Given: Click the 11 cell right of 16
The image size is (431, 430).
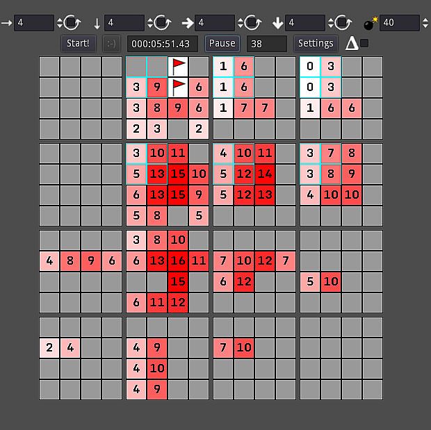Looking at the screenshot, I should click(199, 261).
